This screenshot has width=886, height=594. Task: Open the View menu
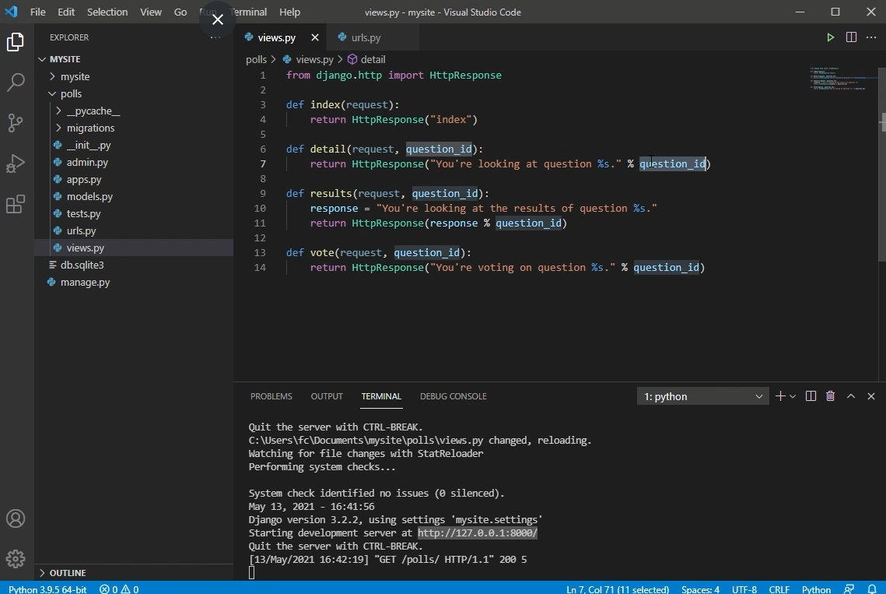151,12
